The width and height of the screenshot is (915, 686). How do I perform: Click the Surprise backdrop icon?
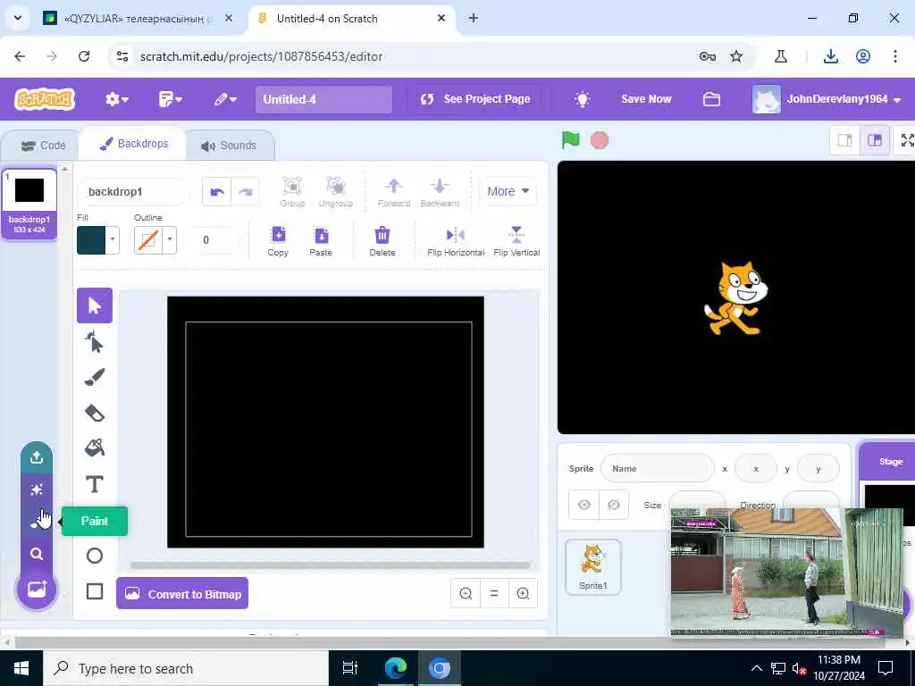pyautogui.click(x=37, y=489)
